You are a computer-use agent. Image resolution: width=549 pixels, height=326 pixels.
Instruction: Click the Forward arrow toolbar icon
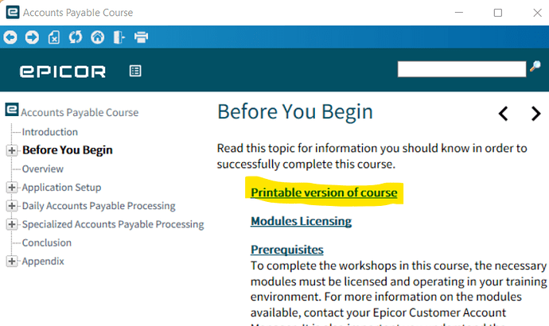pos(32,37)
